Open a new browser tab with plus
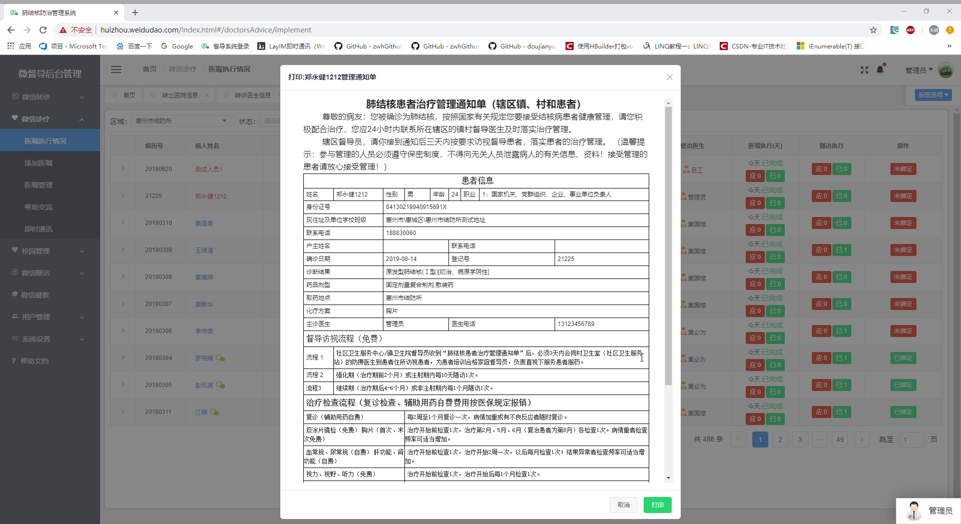Viewport: 961px width, 524px height. [135, 12]
